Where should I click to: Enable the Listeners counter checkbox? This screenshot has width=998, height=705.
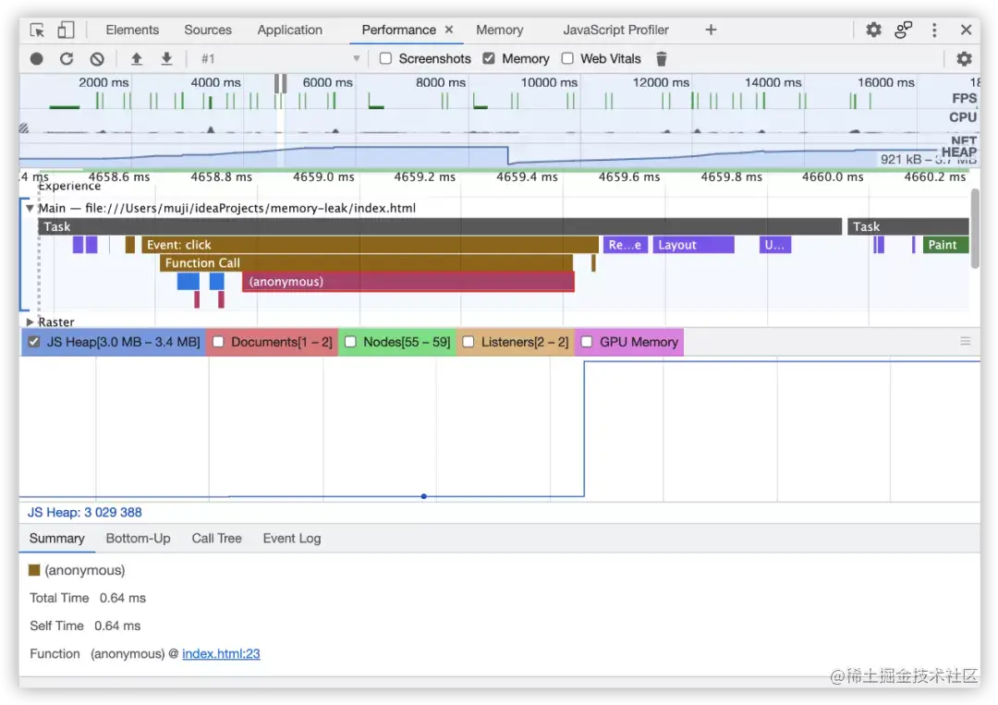(468, 342)
